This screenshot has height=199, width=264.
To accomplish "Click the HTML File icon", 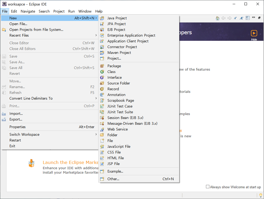I will (x=102, y=158).
